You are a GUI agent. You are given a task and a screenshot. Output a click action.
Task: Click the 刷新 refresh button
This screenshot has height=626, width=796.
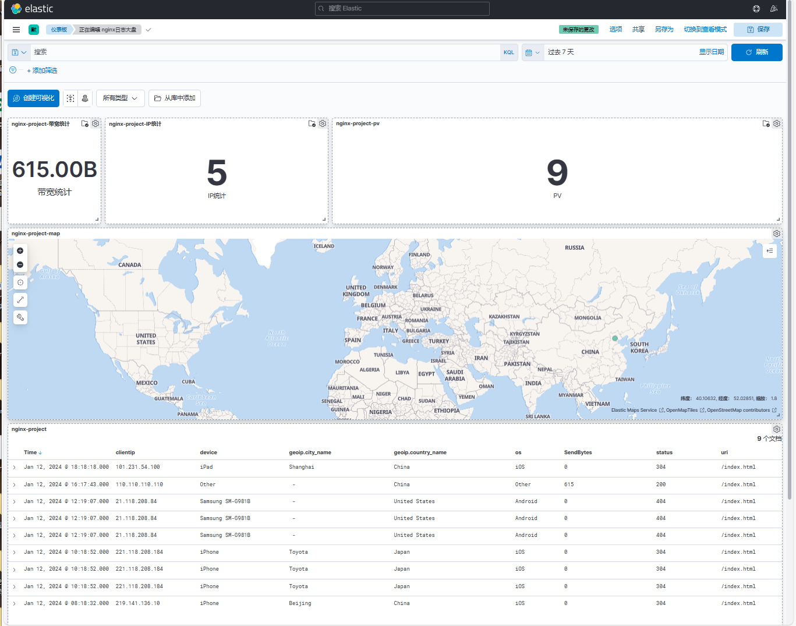pyautogui.click(x=756, y=52)
